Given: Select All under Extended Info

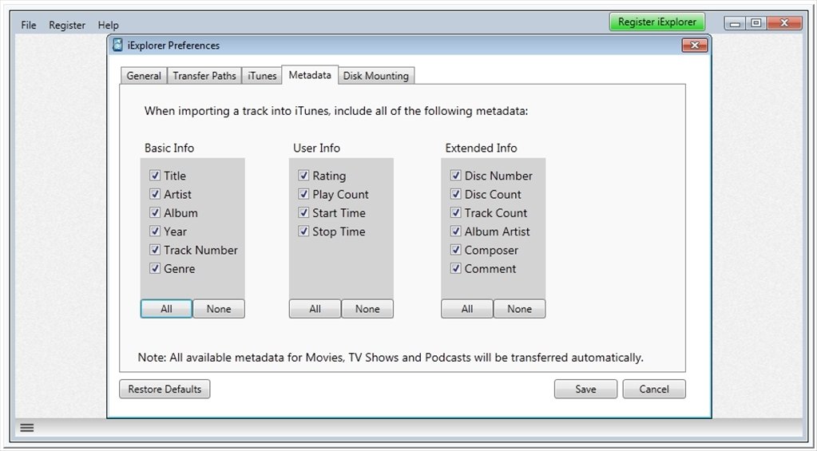Looking at the screenshot, I should click(467, 309).
